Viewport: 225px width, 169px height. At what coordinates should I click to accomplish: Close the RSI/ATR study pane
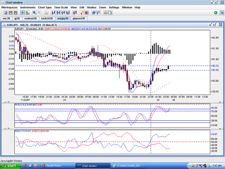pyautogui.click(x=220, y=129)
